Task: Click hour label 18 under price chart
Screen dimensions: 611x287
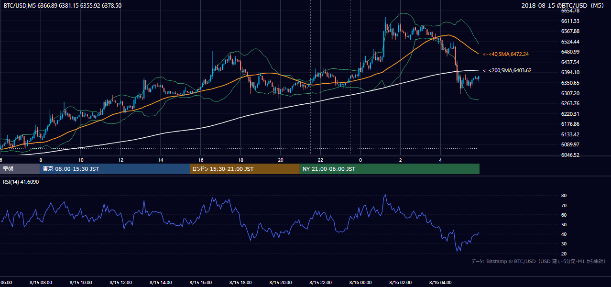Action: 240,160
